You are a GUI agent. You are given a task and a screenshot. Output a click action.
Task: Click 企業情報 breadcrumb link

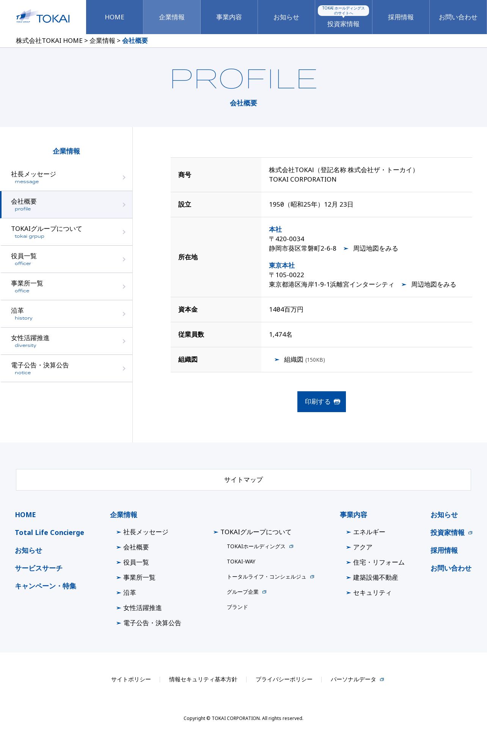102,41
